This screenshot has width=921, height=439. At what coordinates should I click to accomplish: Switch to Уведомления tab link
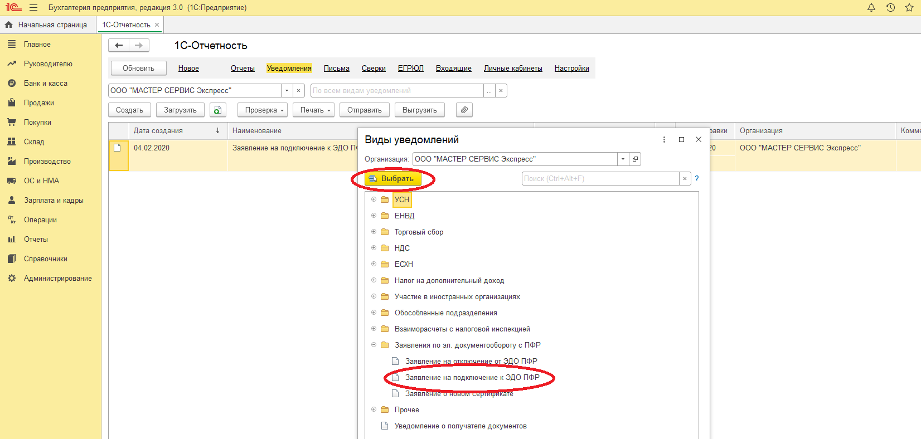point(289,68)
